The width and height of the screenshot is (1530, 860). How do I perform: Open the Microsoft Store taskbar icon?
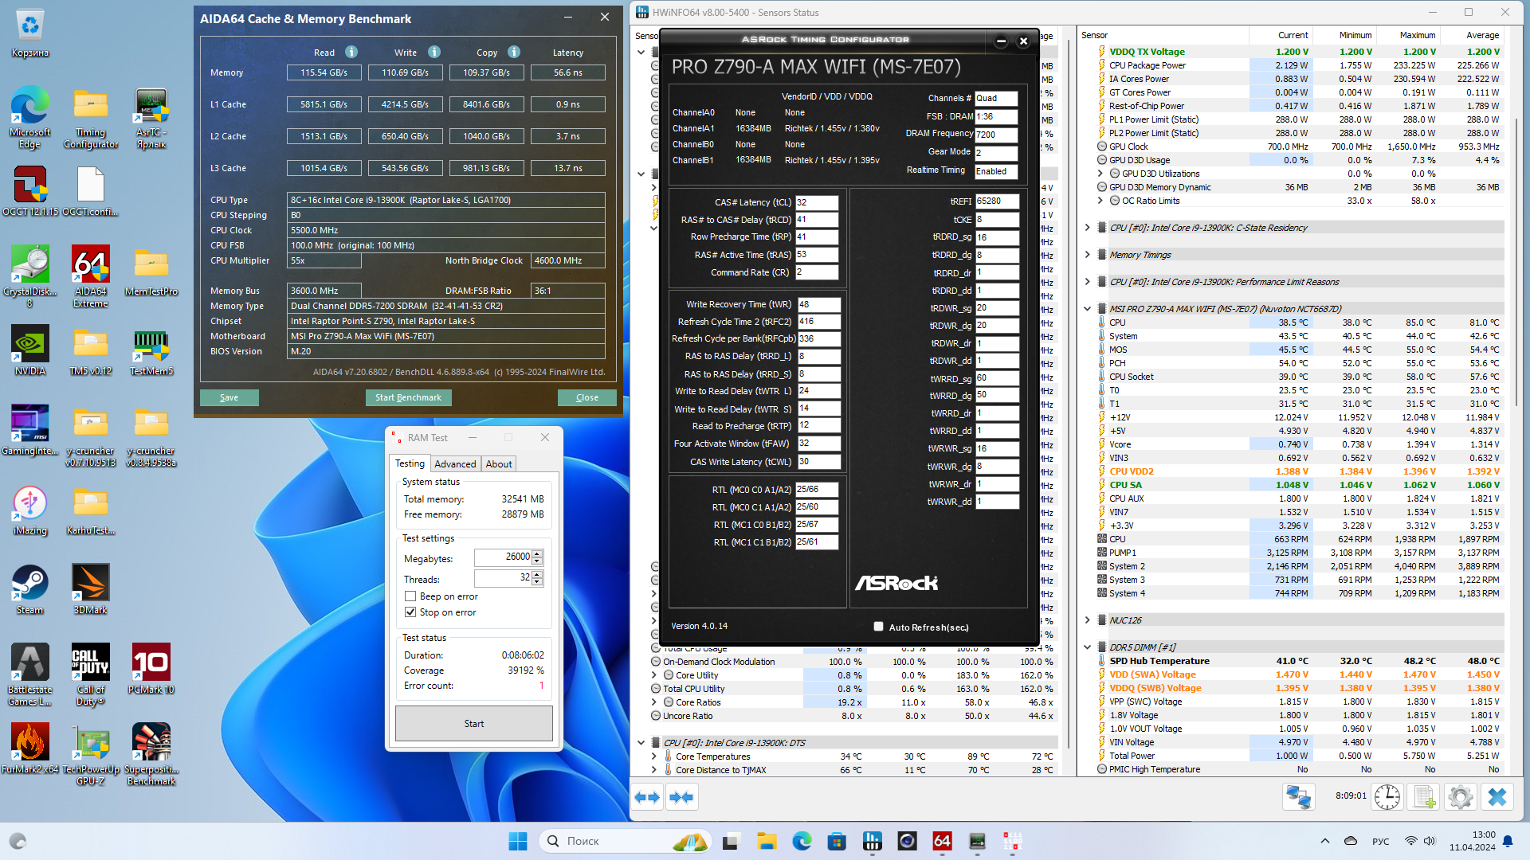tap(837, 841)
